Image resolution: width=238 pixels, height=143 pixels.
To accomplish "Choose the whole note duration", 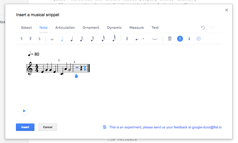I will pyautogui.click(x=52, y=39).
